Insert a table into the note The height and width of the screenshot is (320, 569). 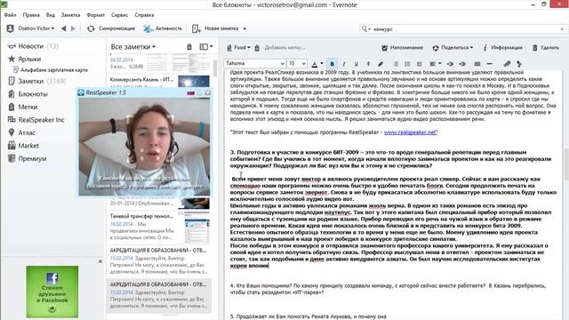coord(477,64)
